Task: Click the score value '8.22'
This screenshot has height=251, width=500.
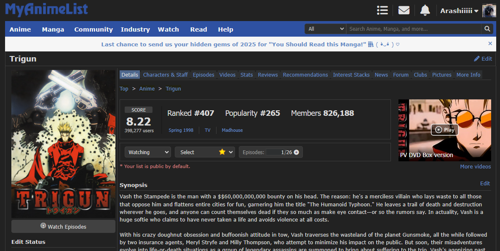Action: point(139,122)
